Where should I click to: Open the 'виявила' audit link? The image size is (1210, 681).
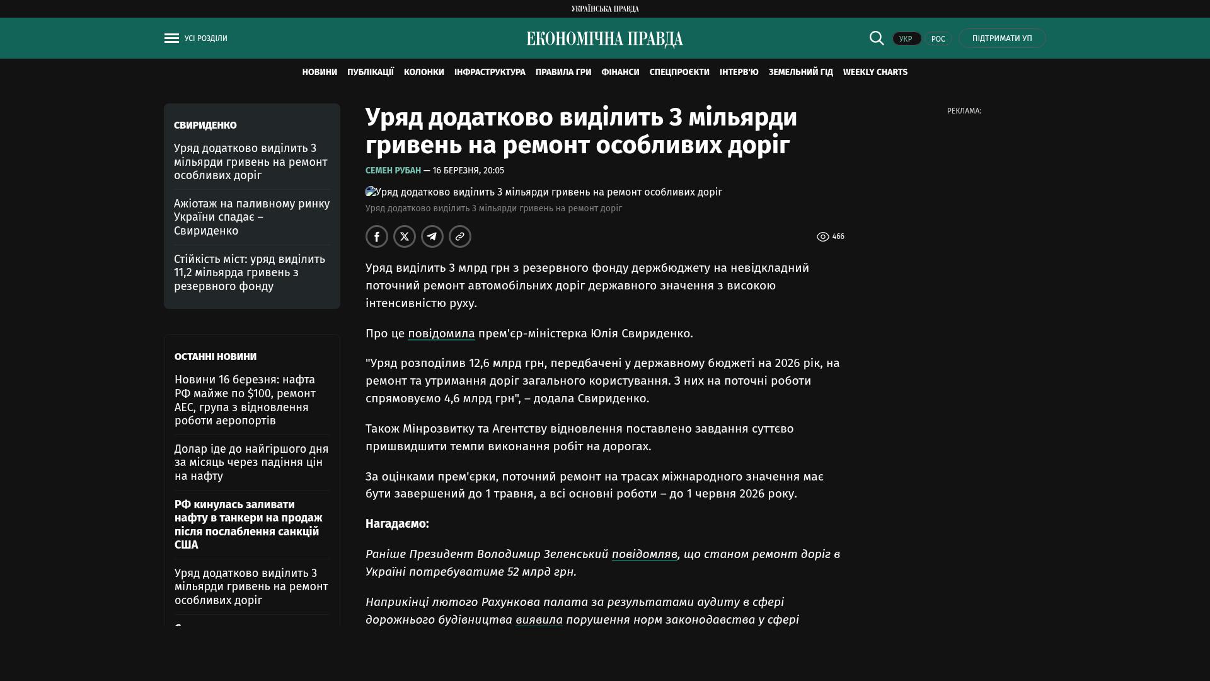[539, 620]
